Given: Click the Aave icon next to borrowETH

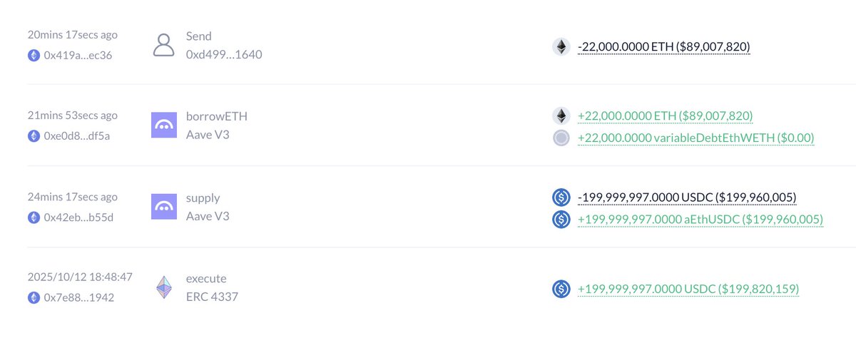Looking at the screenshot, I should coord(164,126).
